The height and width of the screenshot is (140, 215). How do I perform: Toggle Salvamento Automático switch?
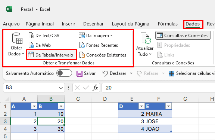64,73
